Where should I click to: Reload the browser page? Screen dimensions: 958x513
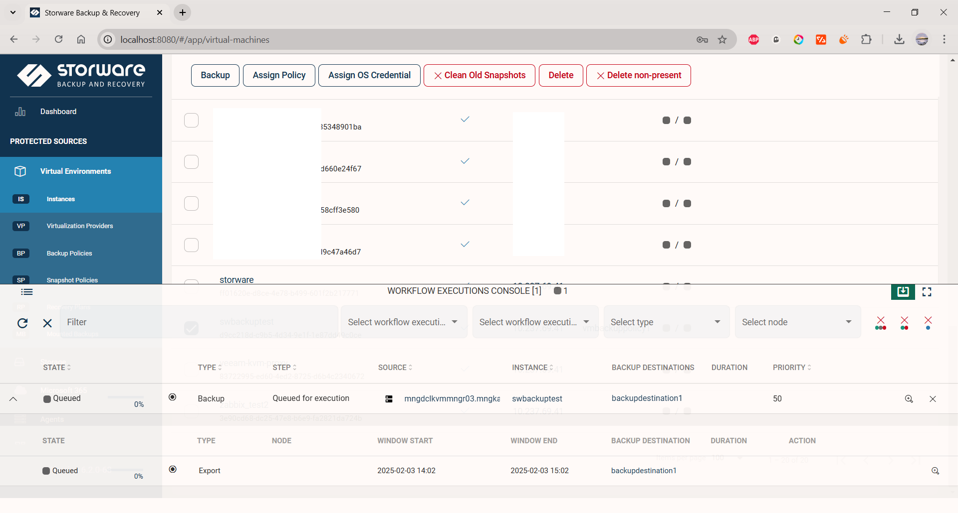coord(58,39)
